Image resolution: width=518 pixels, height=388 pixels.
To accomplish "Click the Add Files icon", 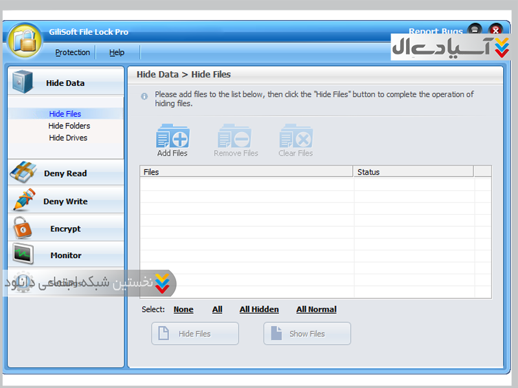I will click(172, 136).
